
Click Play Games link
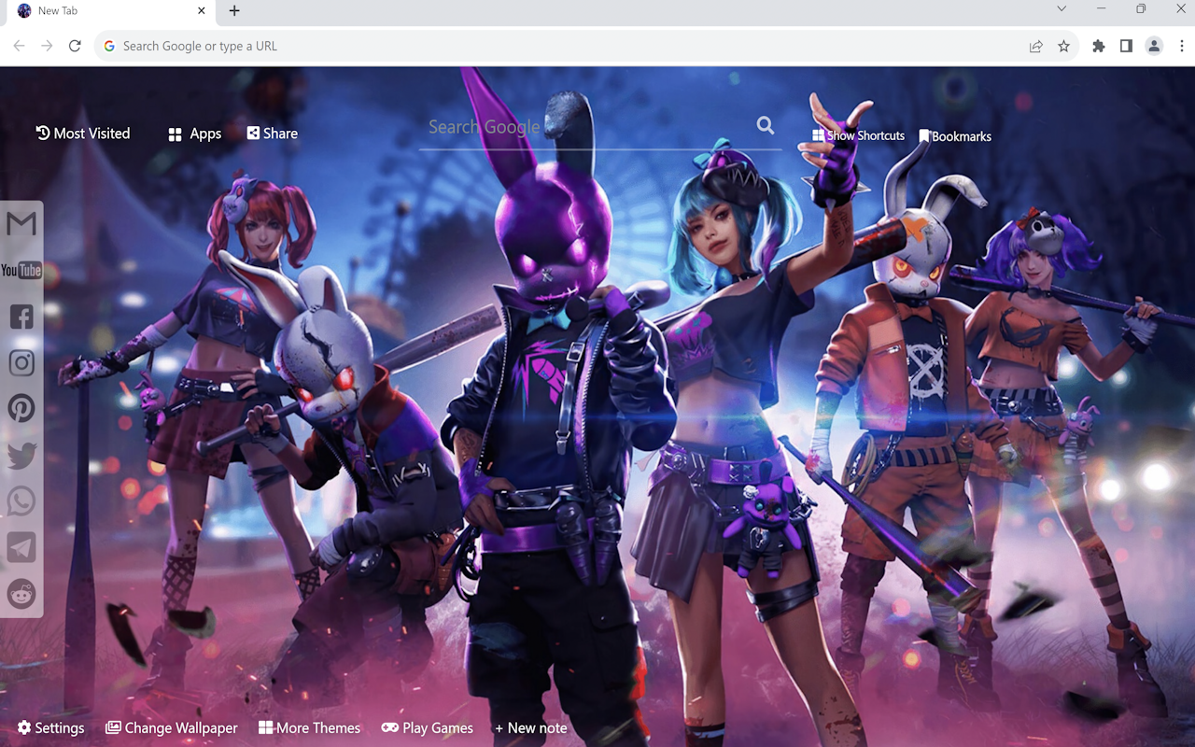coord(428,727)
